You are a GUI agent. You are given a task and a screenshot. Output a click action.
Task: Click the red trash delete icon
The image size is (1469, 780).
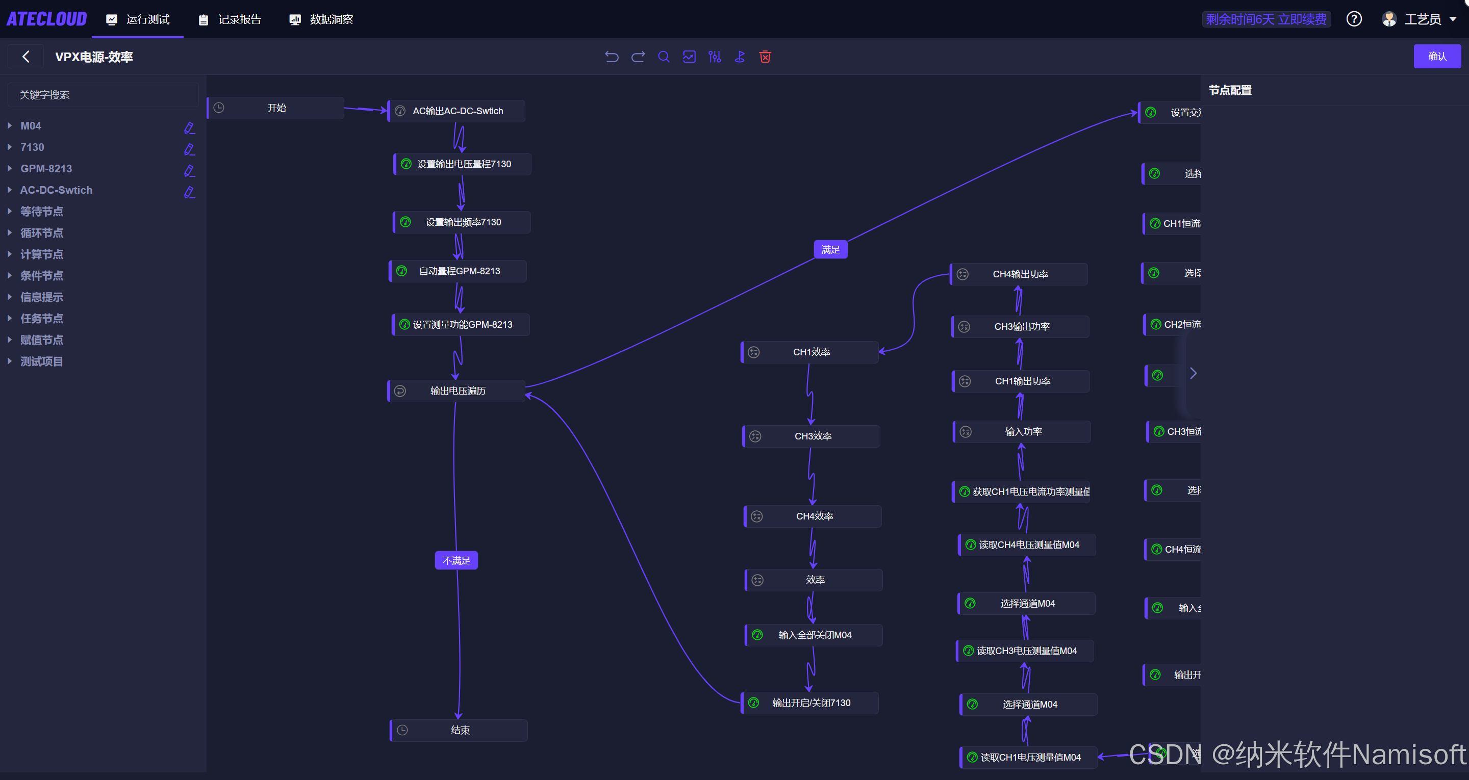pyautogui.click(x=765, y=57)
